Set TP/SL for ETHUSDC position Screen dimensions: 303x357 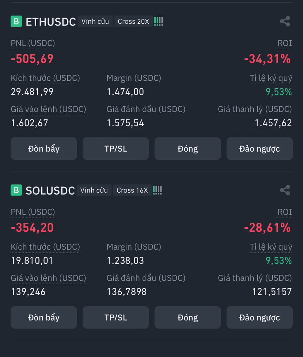click(116, 149)
